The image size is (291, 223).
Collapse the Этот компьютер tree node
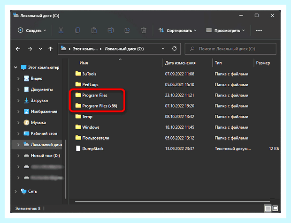click(16, 67)
